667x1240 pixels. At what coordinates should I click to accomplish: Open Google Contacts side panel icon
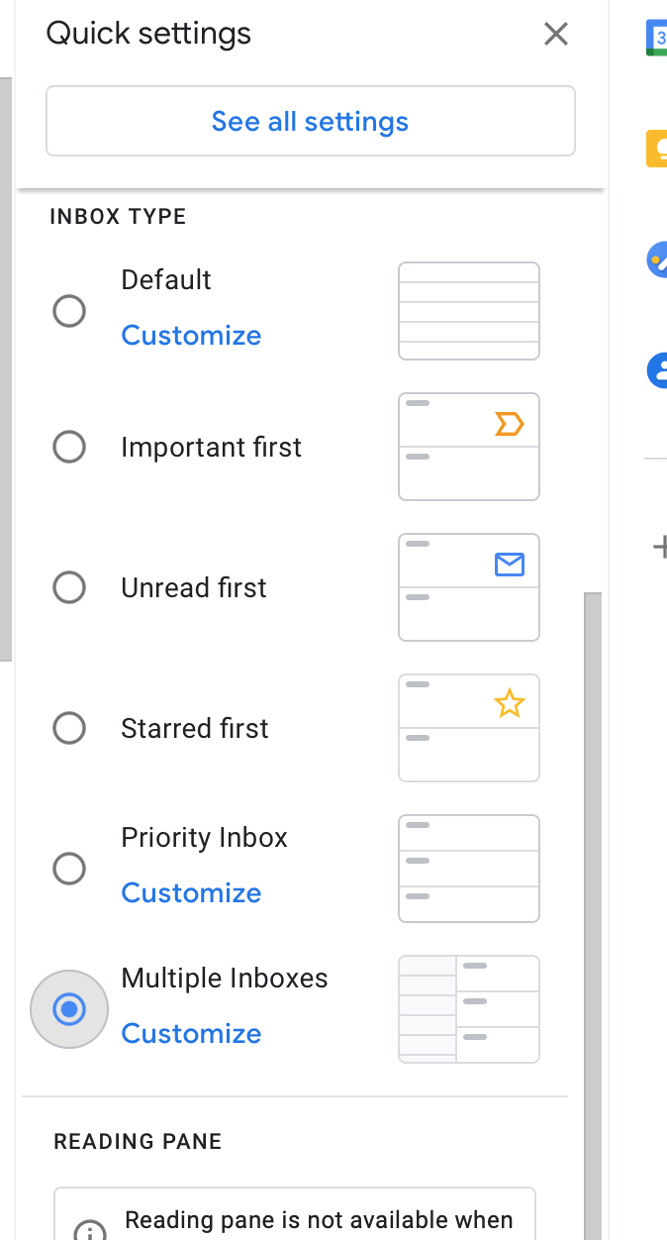657,370
